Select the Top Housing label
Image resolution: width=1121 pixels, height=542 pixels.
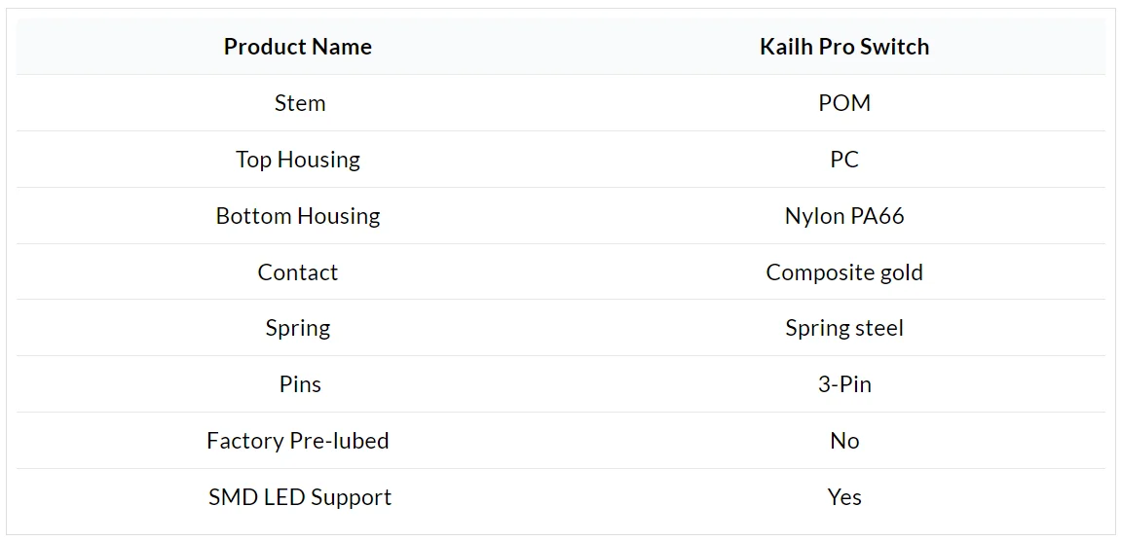coord(297,160)
